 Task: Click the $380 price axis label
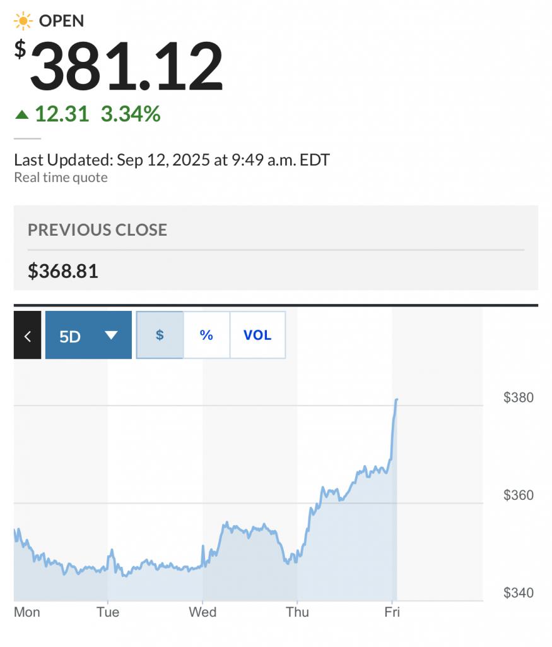(518, 397)
